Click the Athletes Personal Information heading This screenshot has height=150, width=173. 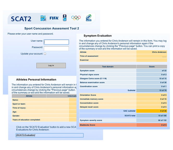(36, 79)
